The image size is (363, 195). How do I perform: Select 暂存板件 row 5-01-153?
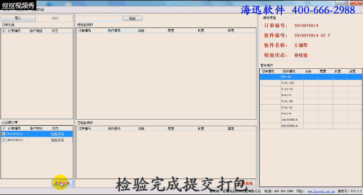click(311, 83)
